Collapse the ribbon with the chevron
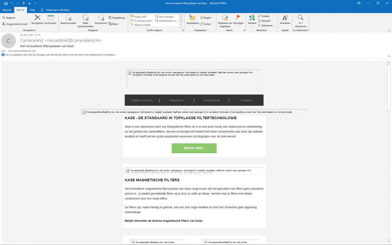 (389, 31)
